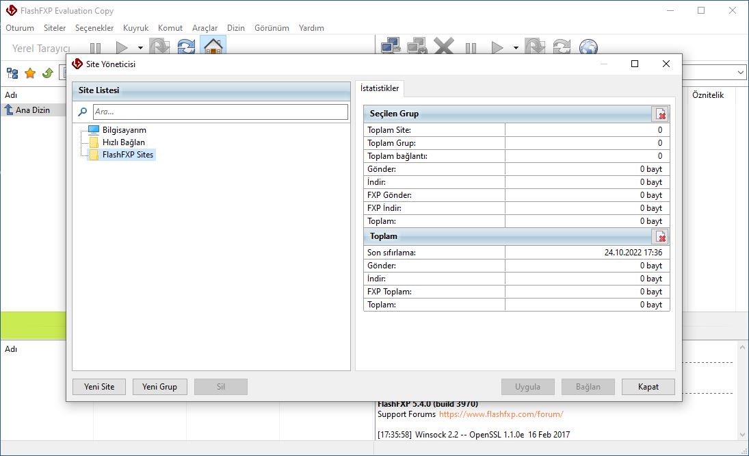Image resolution: width=749 pixels, height=456 pixels.
Task: Select FlashFXP Sites in the site tree
Action: (127, 155)
